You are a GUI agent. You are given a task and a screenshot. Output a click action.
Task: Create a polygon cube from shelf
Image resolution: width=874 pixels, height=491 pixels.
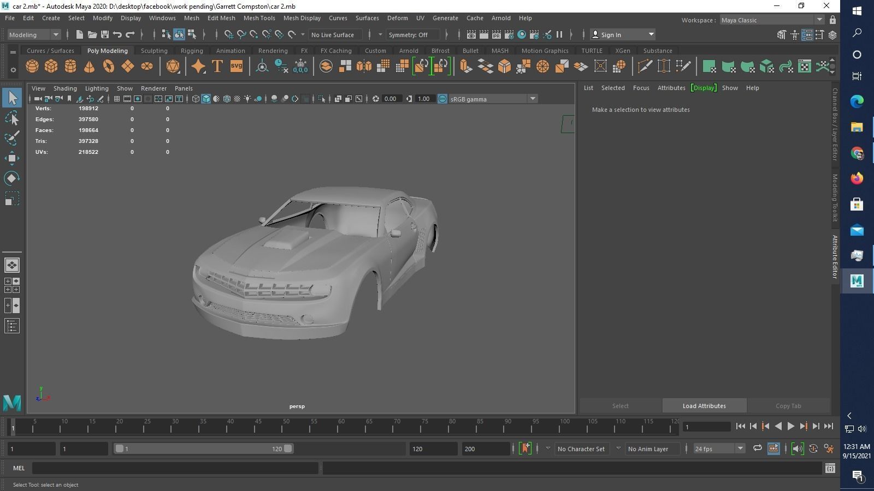[x=51, y=67]
